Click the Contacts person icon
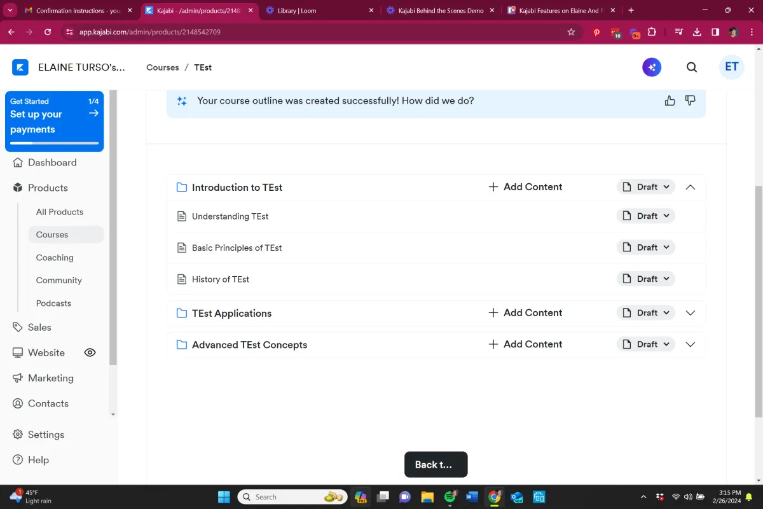 pyautogui.click(x=18, y=403)
